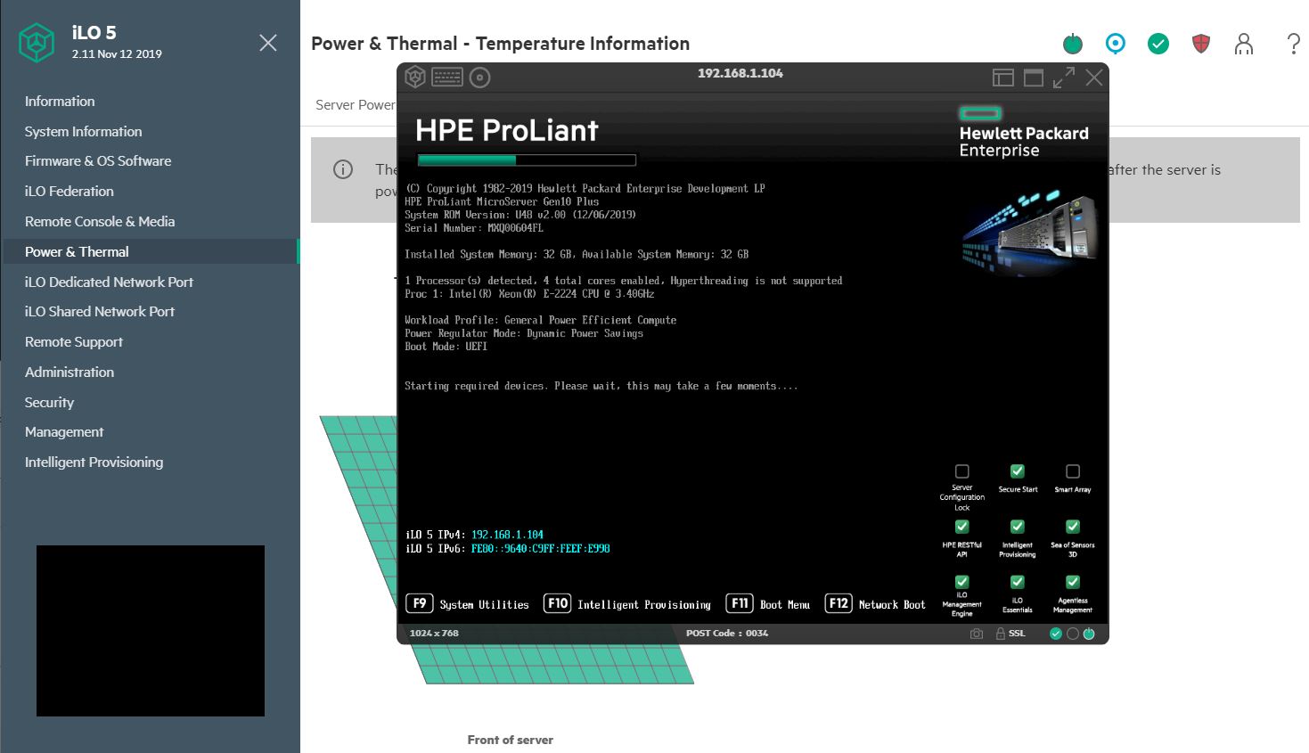
Task: Toggle the blue UID indicator icon
Action: 1115,44
